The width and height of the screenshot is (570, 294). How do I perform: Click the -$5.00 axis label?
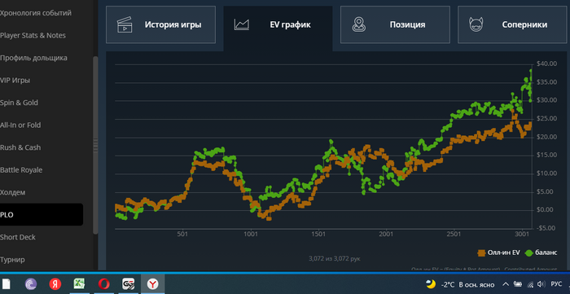tap(547, 228)
